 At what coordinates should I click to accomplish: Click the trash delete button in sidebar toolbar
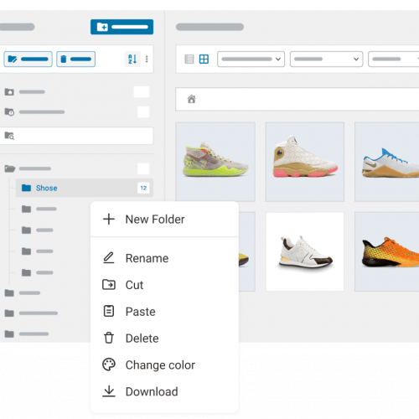(x=76, y=59)
